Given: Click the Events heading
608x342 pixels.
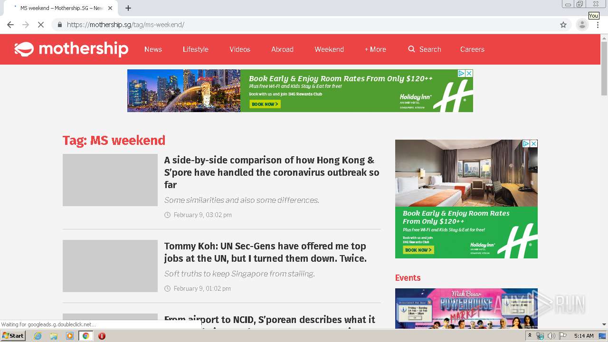Looking at the screenshot, I should (408, 278).
